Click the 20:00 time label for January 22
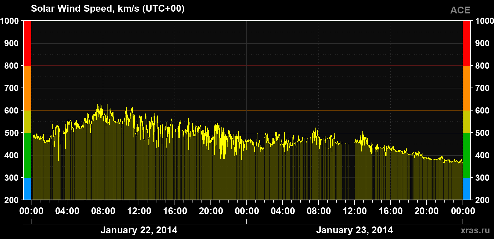The height and width of the screenshot is (239, 494). pos(211,211)
